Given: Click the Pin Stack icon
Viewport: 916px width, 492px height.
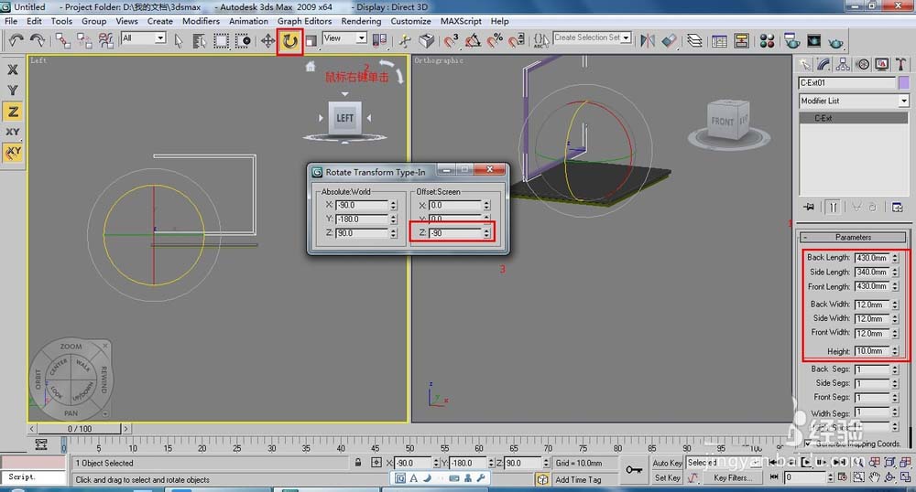Looking at the screenshot, I should [809, 207].
